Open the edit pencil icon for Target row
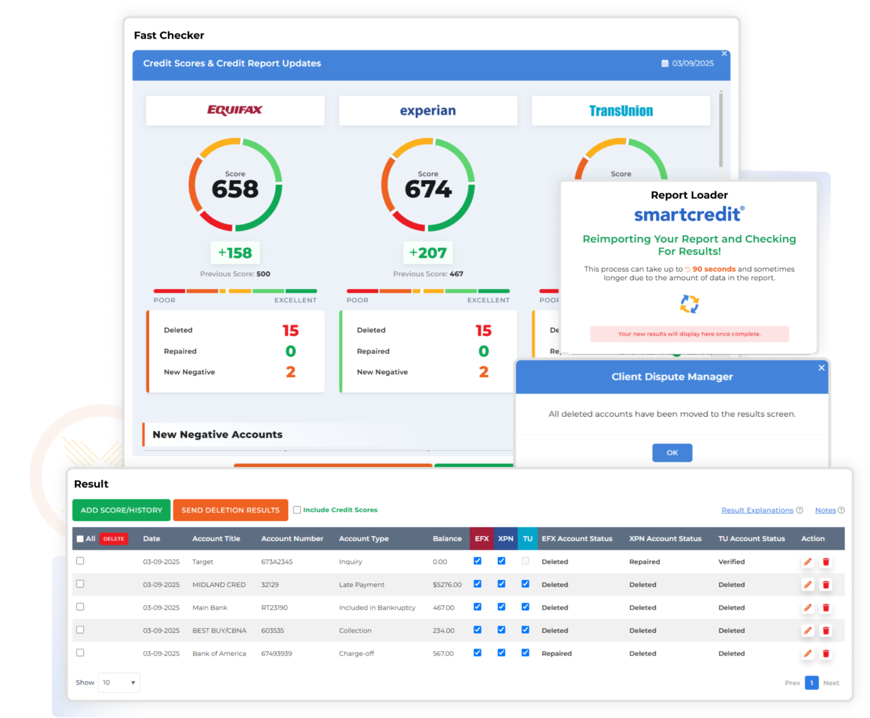 coord(807,562)
